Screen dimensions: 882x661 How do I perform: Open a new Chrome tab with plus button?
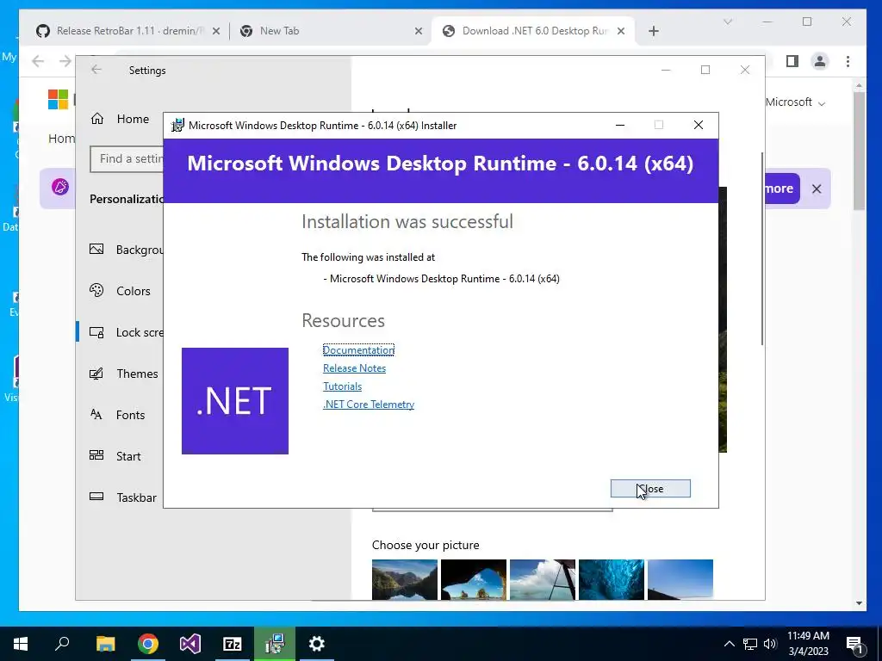pos(653,31)
